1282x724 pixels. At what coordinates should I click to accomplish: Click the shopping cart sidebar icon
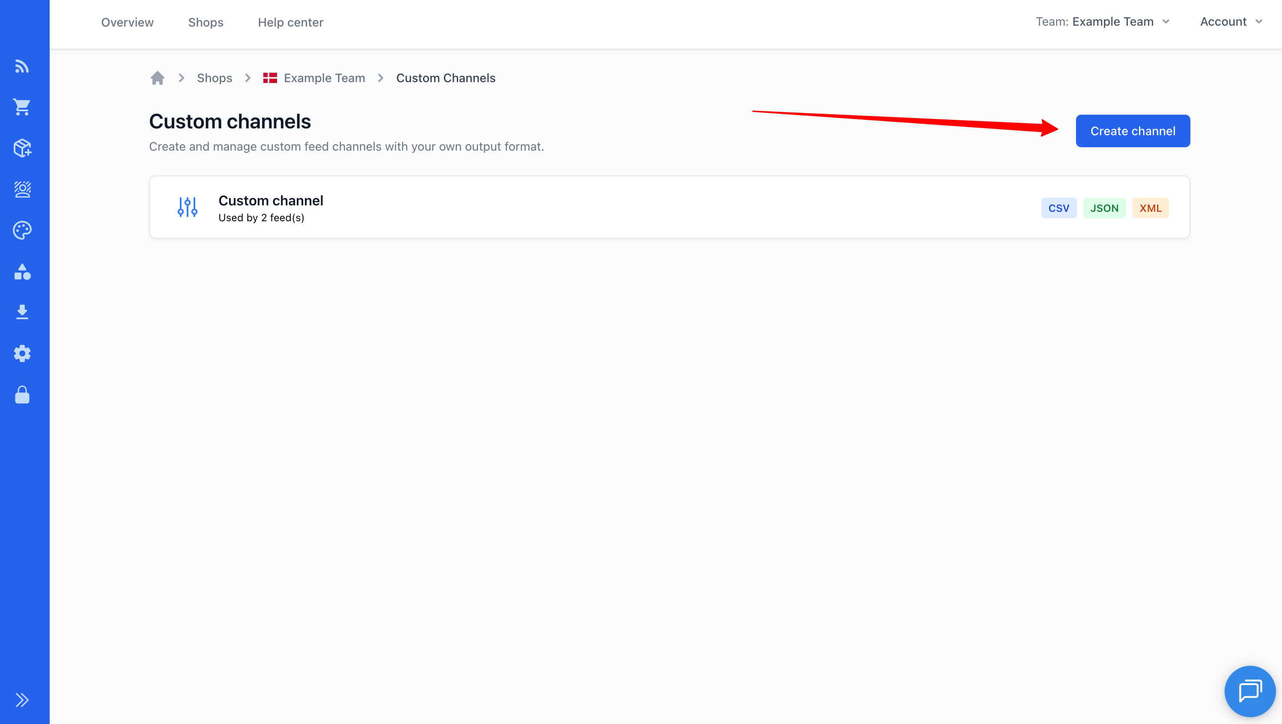(22, 107)
